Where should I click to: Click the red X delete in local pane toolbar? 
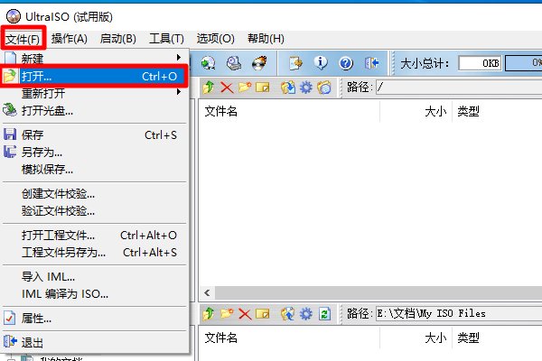coord(245,314)
